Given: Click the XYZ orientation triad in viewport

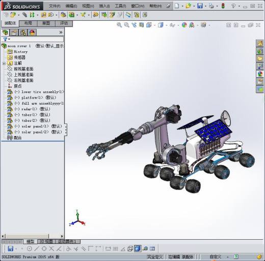Looking at the screenshot, I should point(77,218).
